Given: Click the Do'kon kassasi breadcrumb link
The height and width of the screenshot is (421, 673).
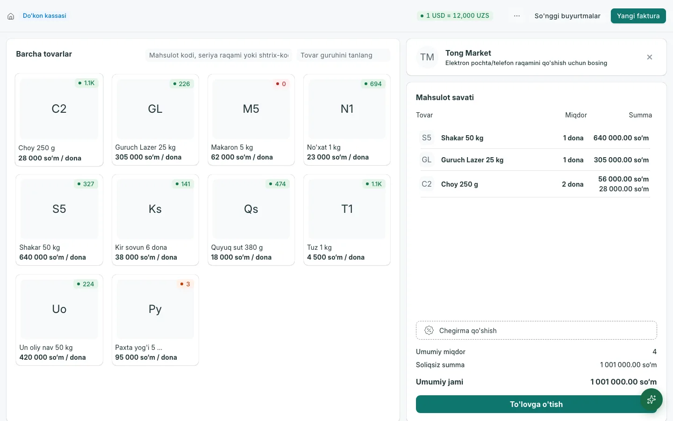Looking at the screenshot, I should pos(44,16).
